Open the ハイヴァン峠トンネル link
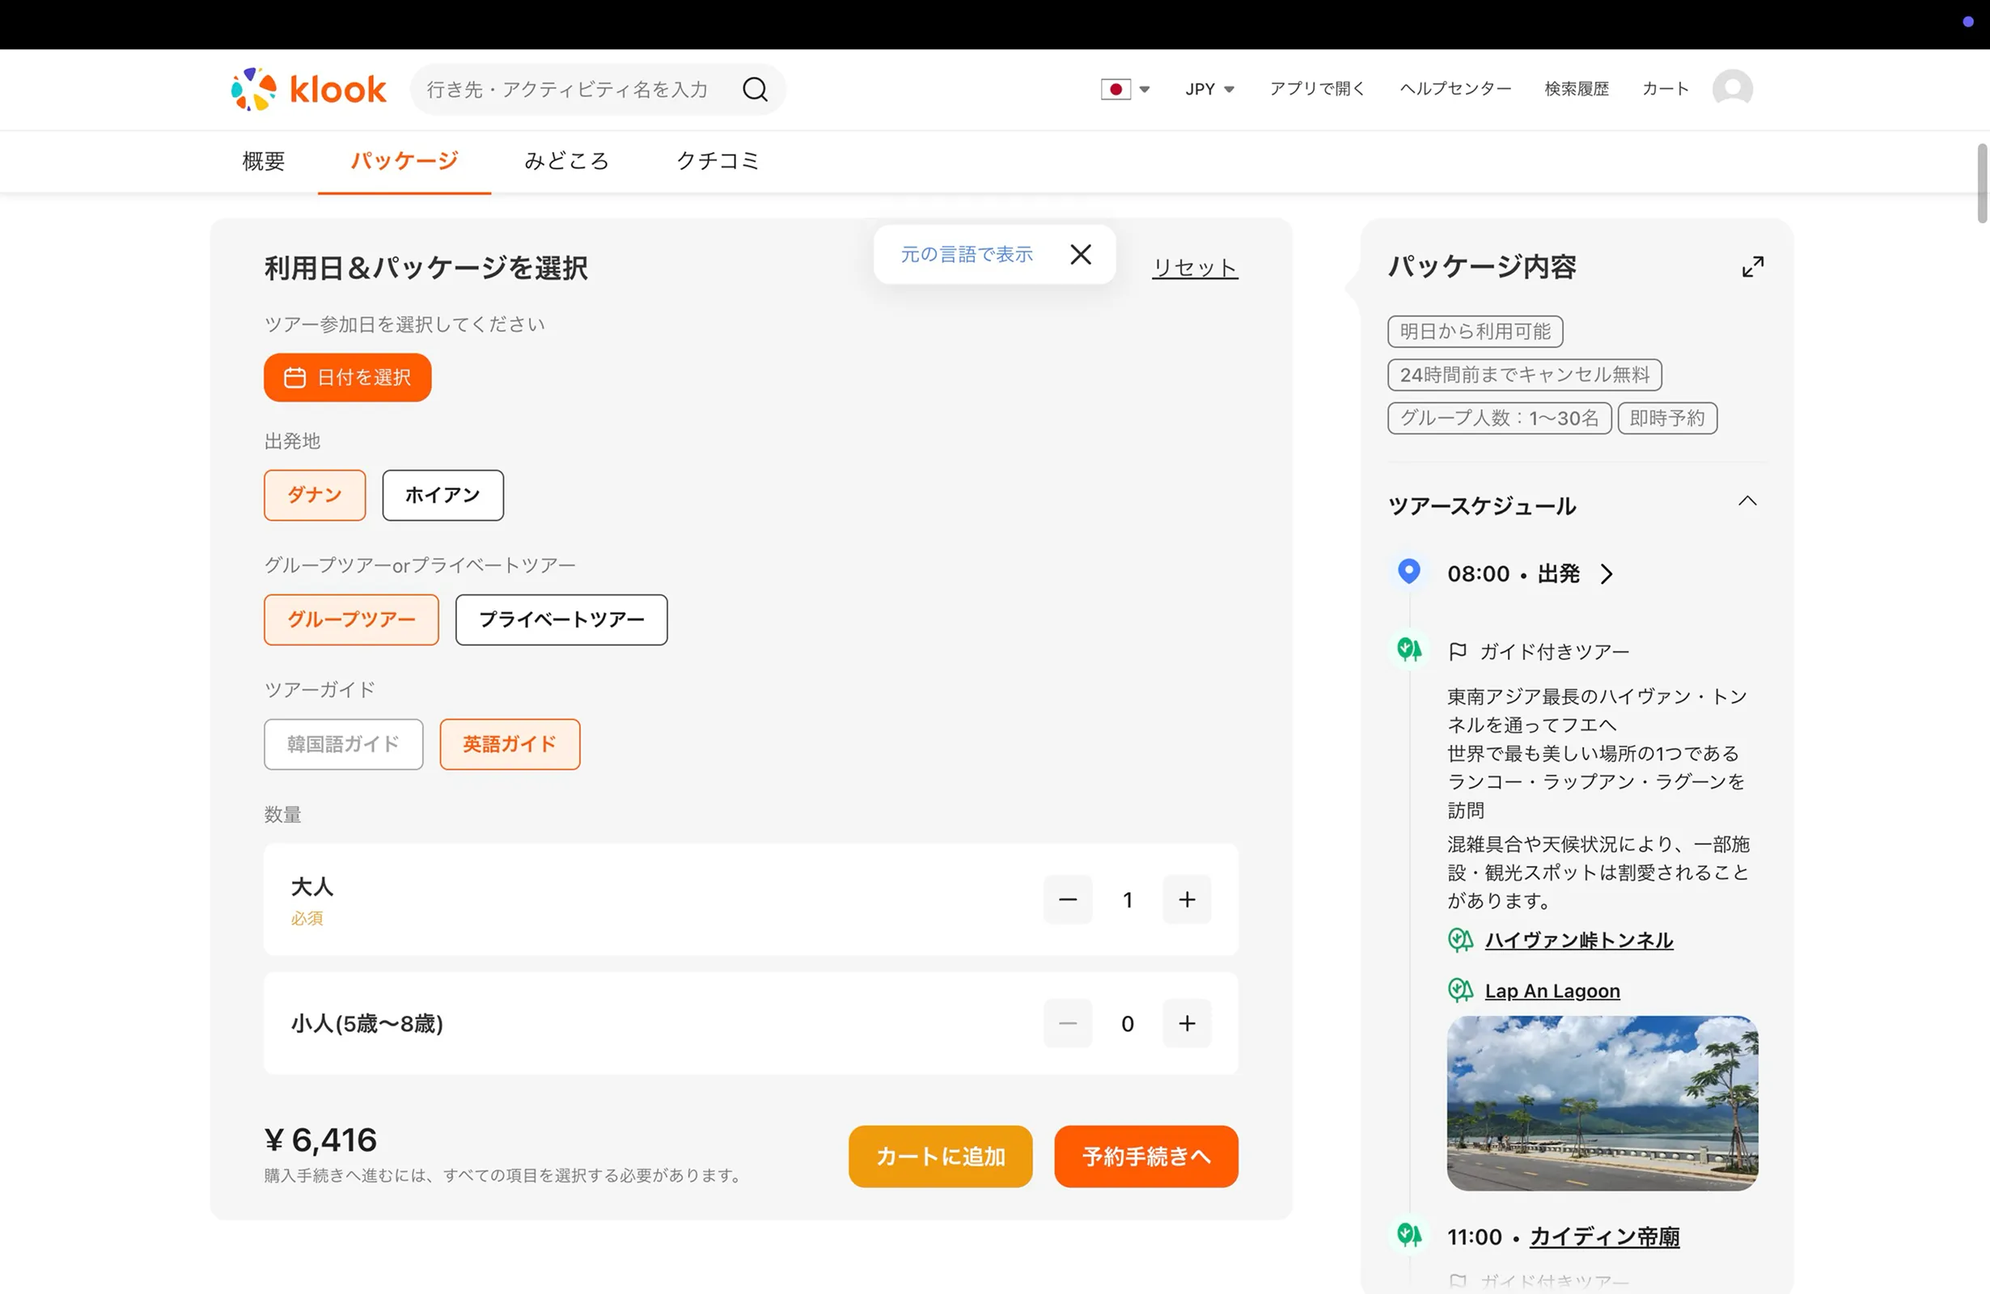The height and width of the screenshot is (1294, 1990). click(1578, 941)
